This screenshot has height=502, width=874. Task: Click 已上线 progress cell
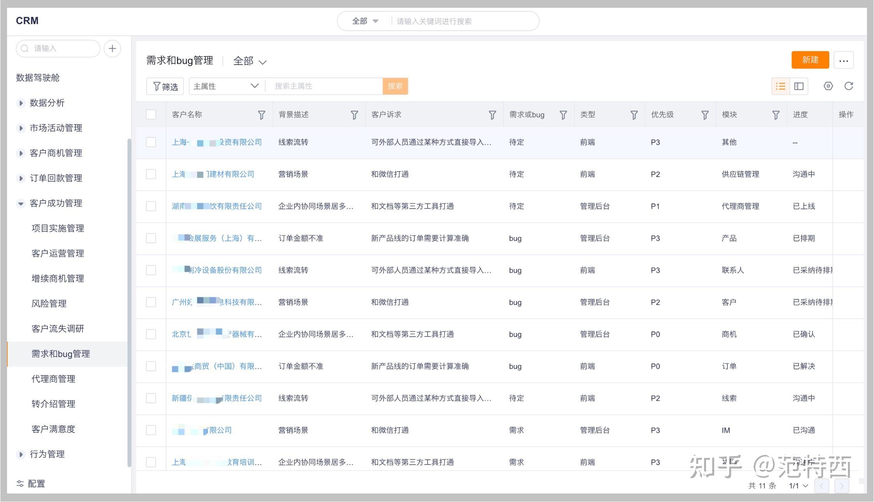pos(804,206)
